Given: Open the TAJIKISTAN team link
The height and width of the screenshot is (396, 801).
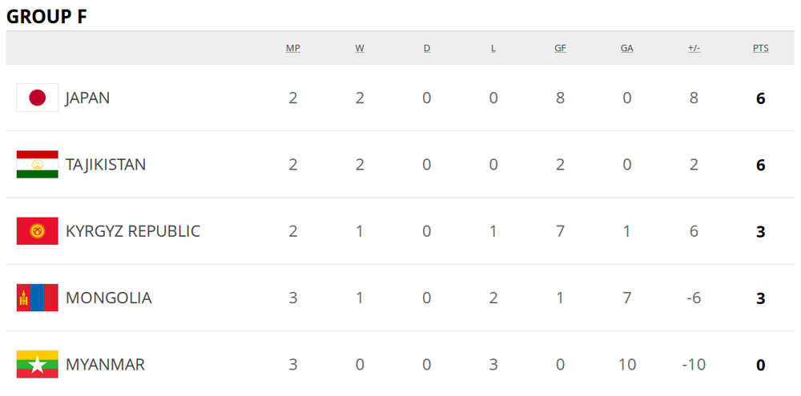Looking at the screenshot, I should click(106, 165).
